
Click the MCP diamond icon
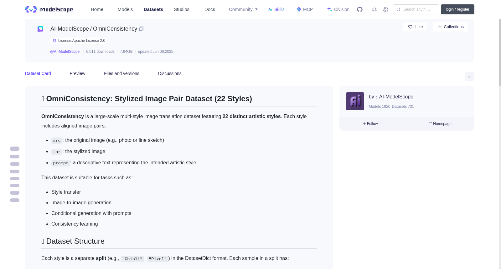coord(299,9)
